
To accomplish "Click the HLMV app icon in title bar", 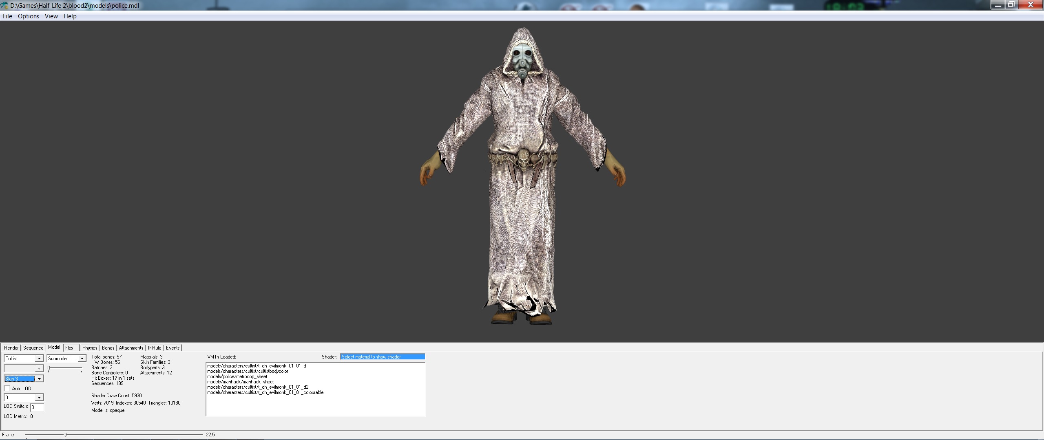I will (x=4, y=5).
